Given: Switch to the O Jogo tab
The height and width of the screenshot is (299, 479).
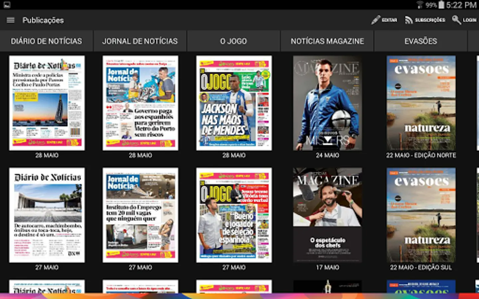Looking at the screenshot, I should coord(234,41).
